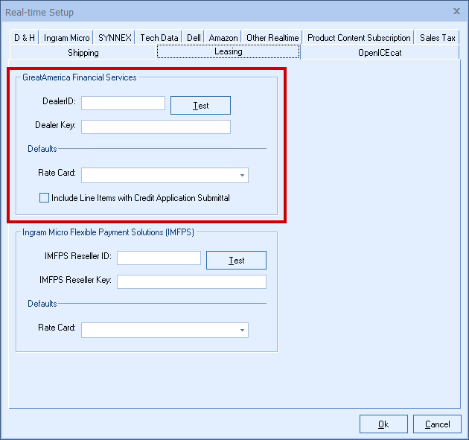Switch to the Amazon tab
This screenshot has height=440, width=469.
pyautogui.click(x=223, y=38)
